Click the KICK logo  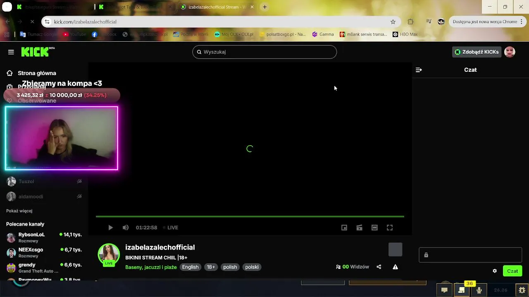[x=38, y=52]
